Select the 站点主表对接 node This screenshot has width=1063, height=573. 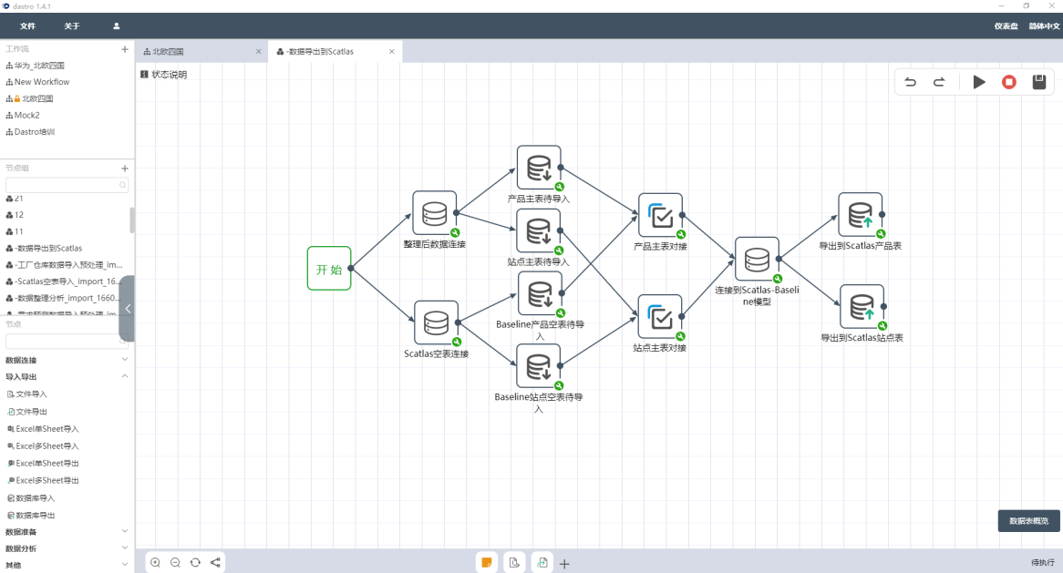[x=660, y=316]
